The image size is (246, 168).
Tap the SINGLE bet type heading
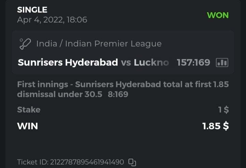[32, 10]
